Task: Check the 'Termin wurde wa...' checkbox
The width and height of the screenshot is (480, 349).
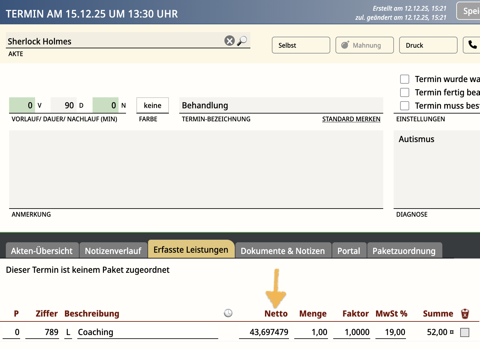Action: [404, 79]
